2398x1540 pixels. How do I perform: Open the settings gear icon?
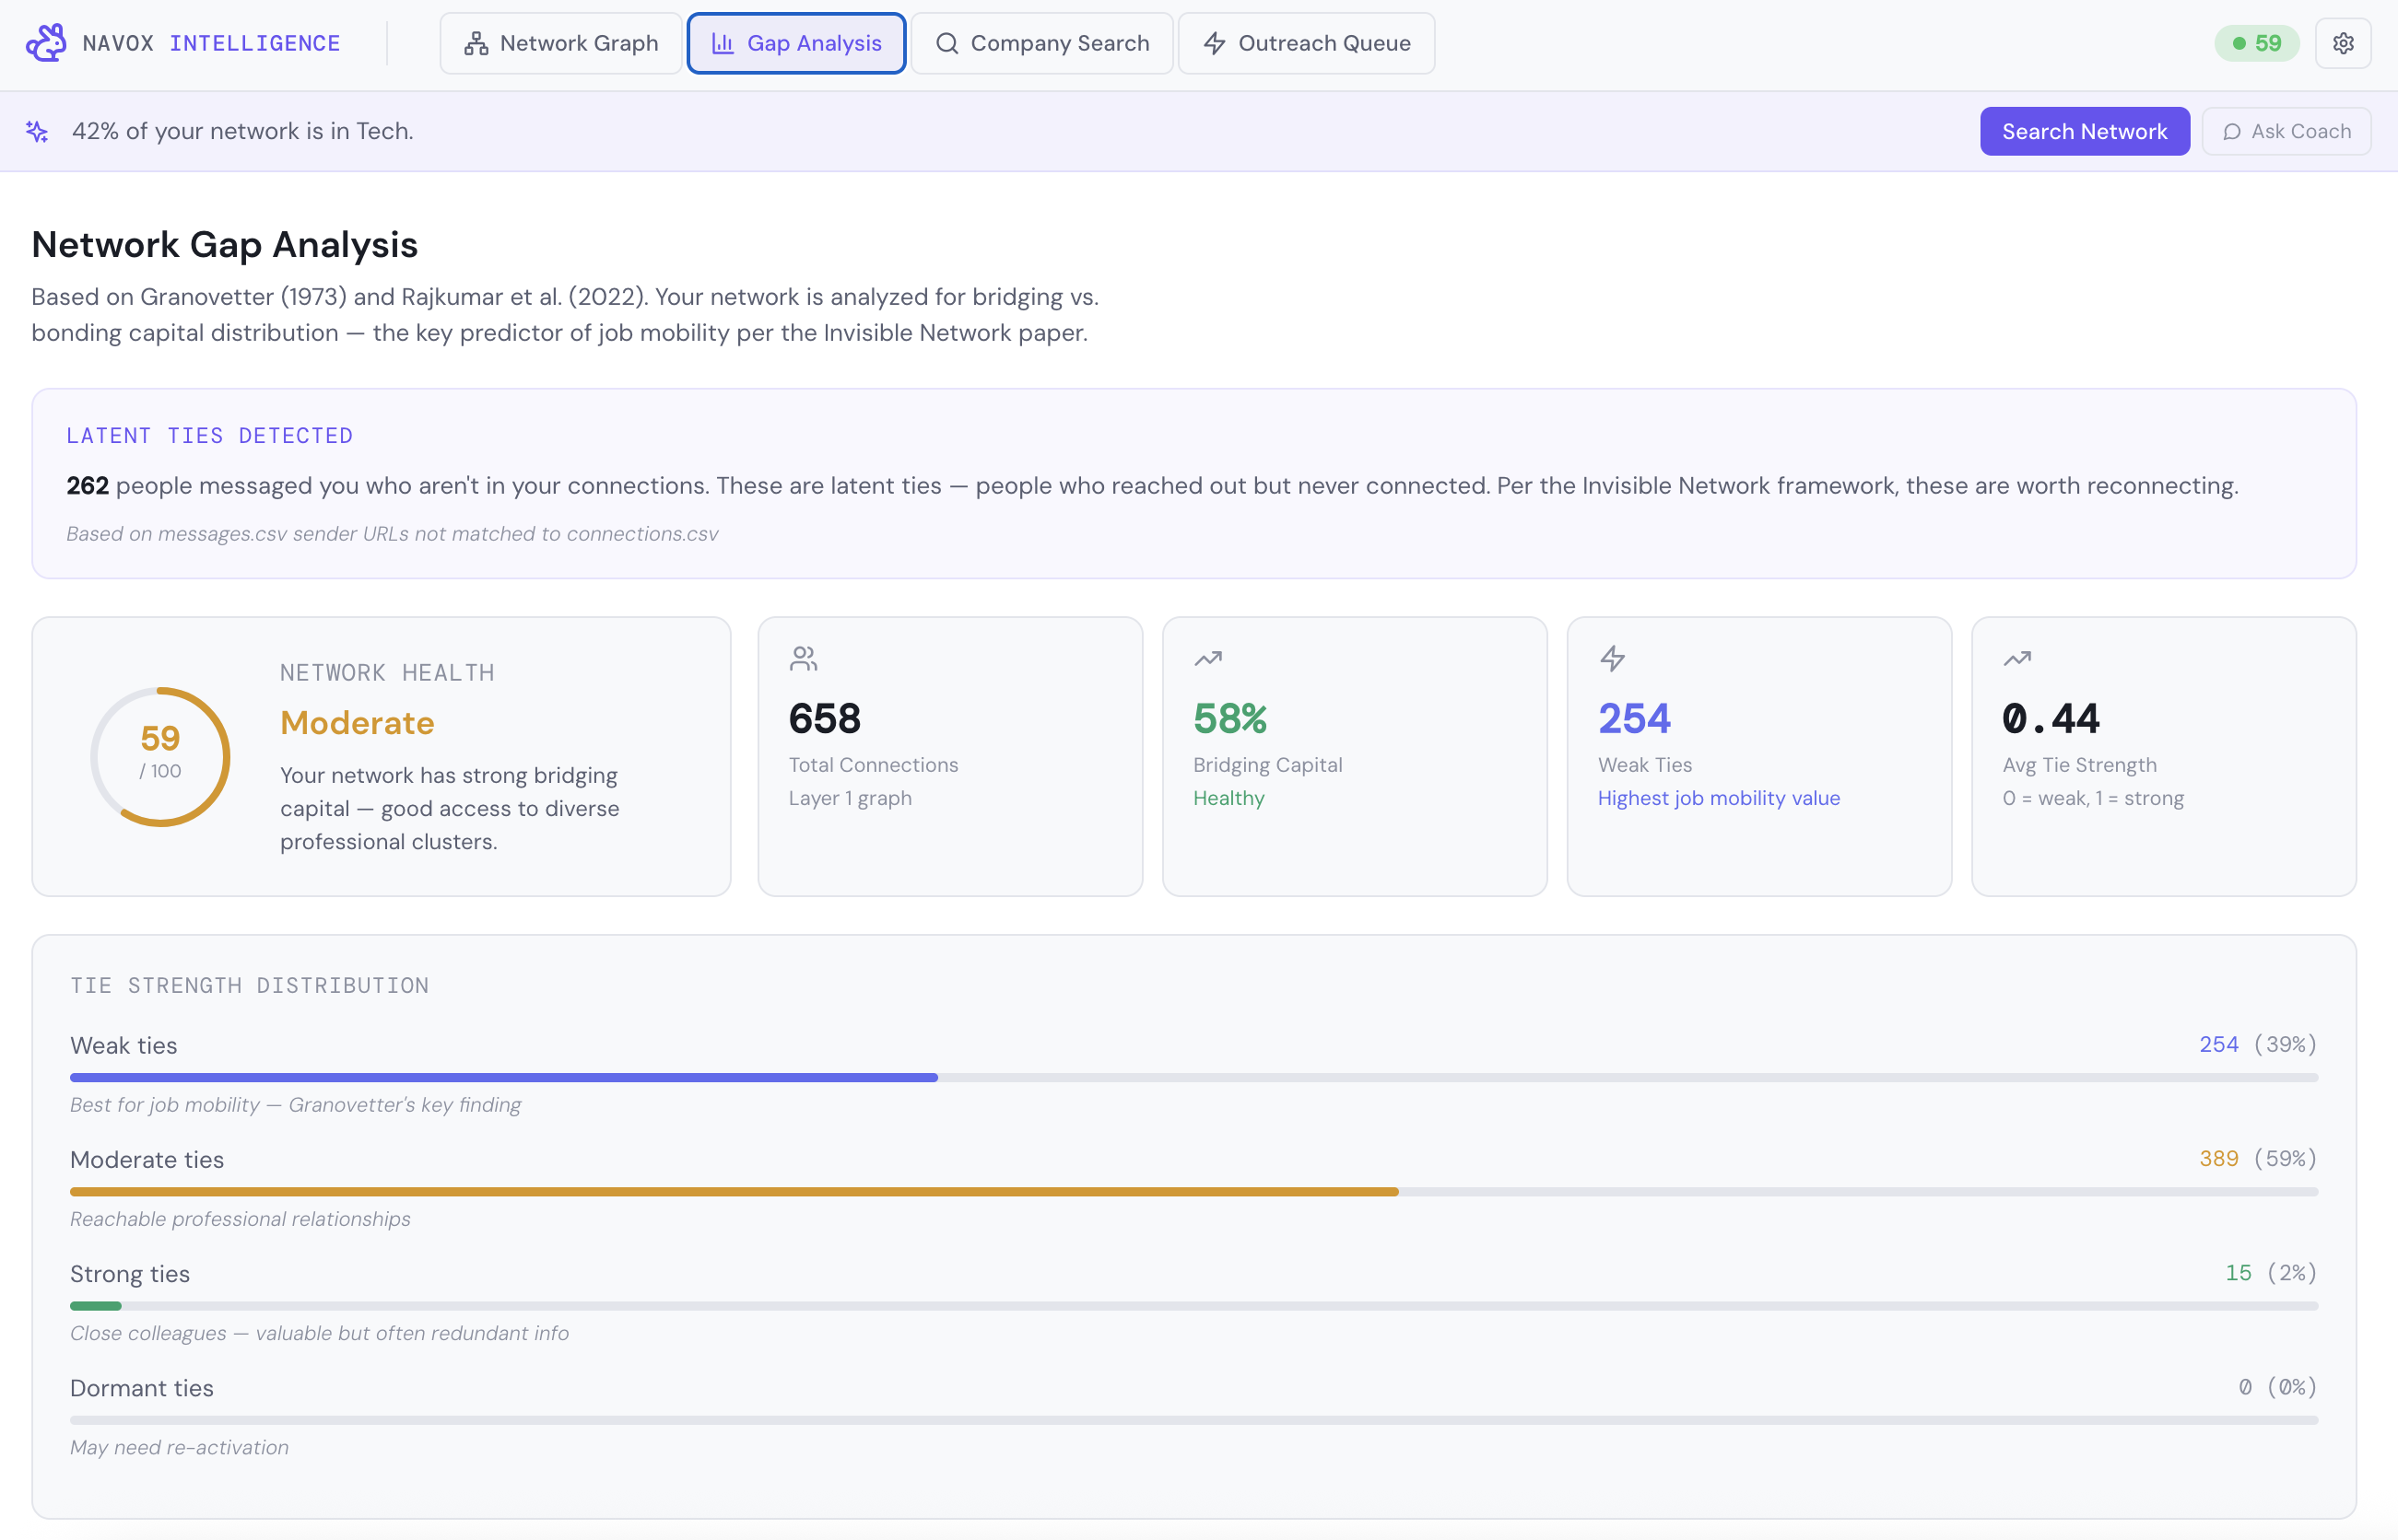pyautogui.click(x=2343, y=43)
